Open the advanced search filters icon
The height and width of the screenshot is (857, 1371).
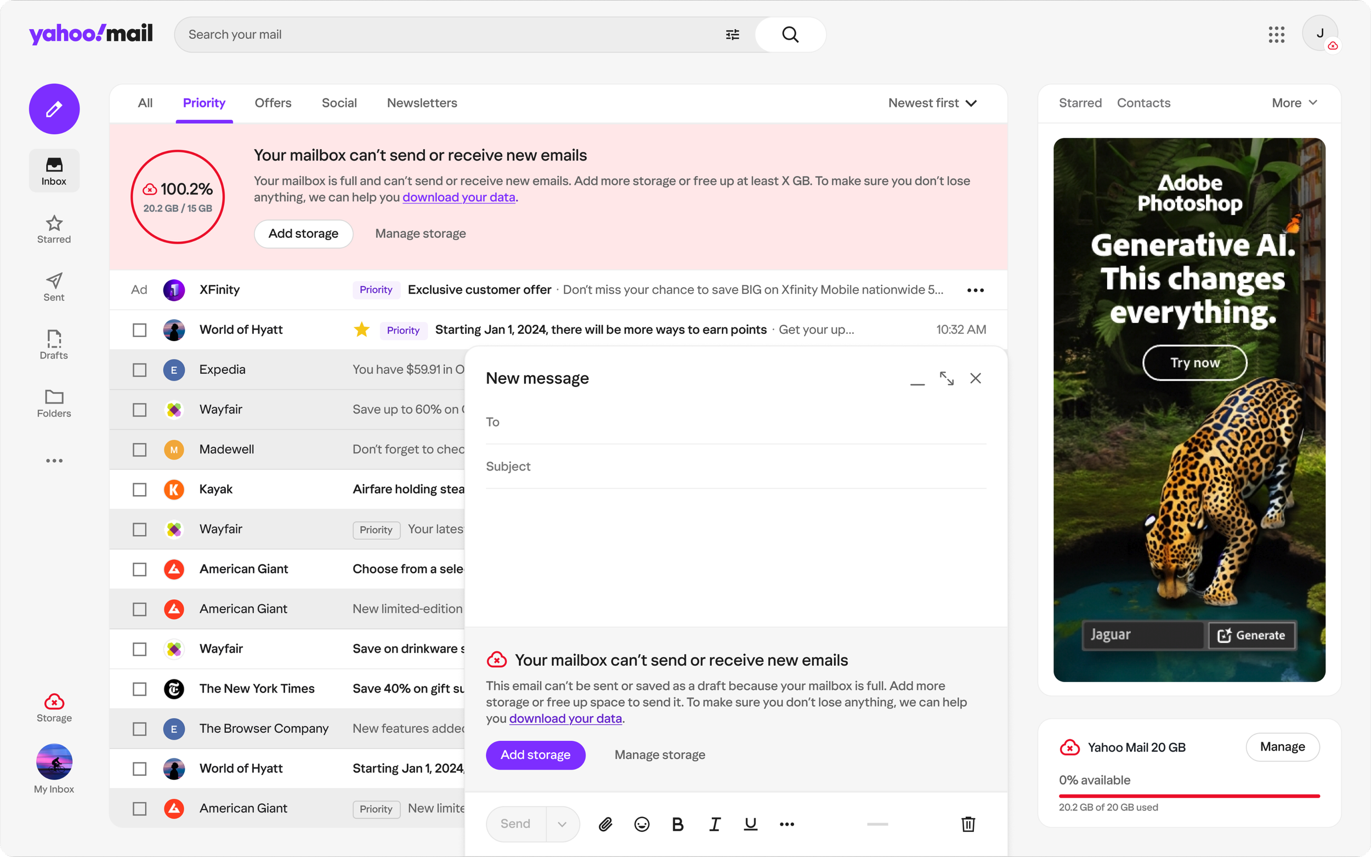click(x=732, y=35)
